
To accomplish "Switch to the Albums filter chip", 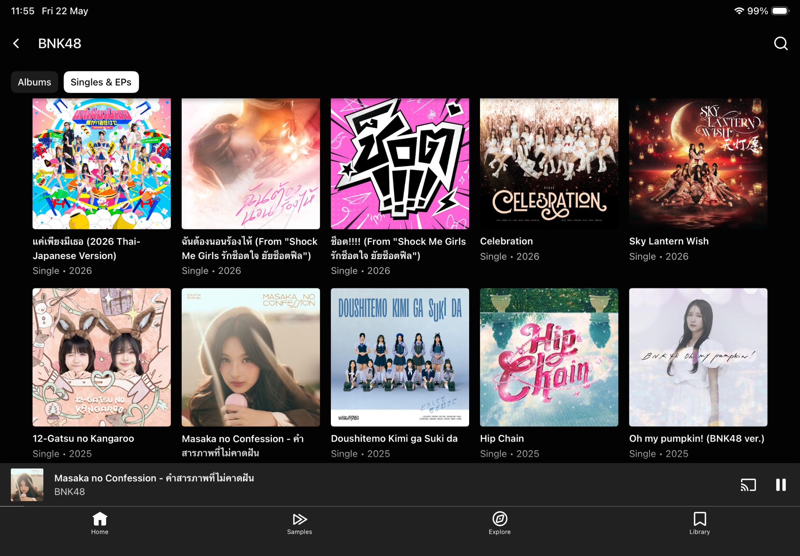I will click(x=34, y=82).
